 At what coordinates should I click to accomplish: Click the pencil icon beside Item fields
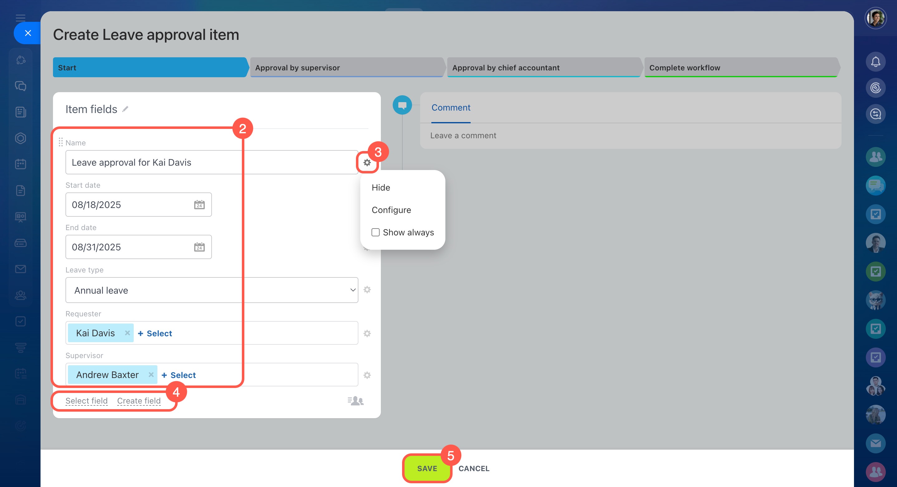(x=125, y=109)
